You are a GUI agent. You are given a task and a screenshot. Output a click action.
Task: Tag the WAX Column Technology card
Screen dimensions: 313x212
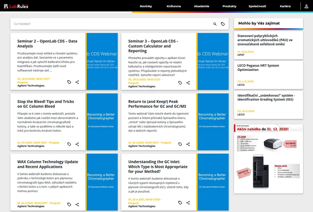tap(69, 204)
